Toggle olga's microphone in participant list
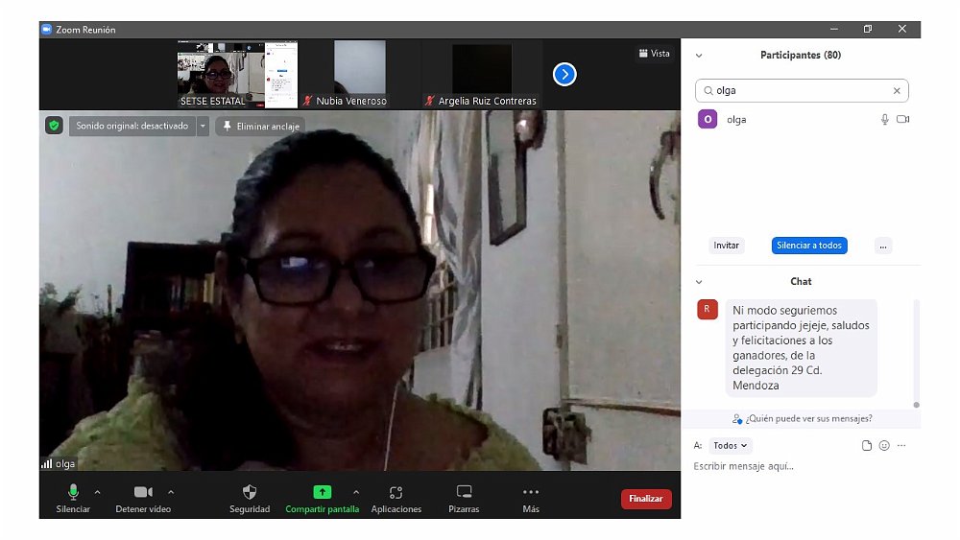Image resolution: width=960 pixels, height=540 pixels. click(884, 119)
